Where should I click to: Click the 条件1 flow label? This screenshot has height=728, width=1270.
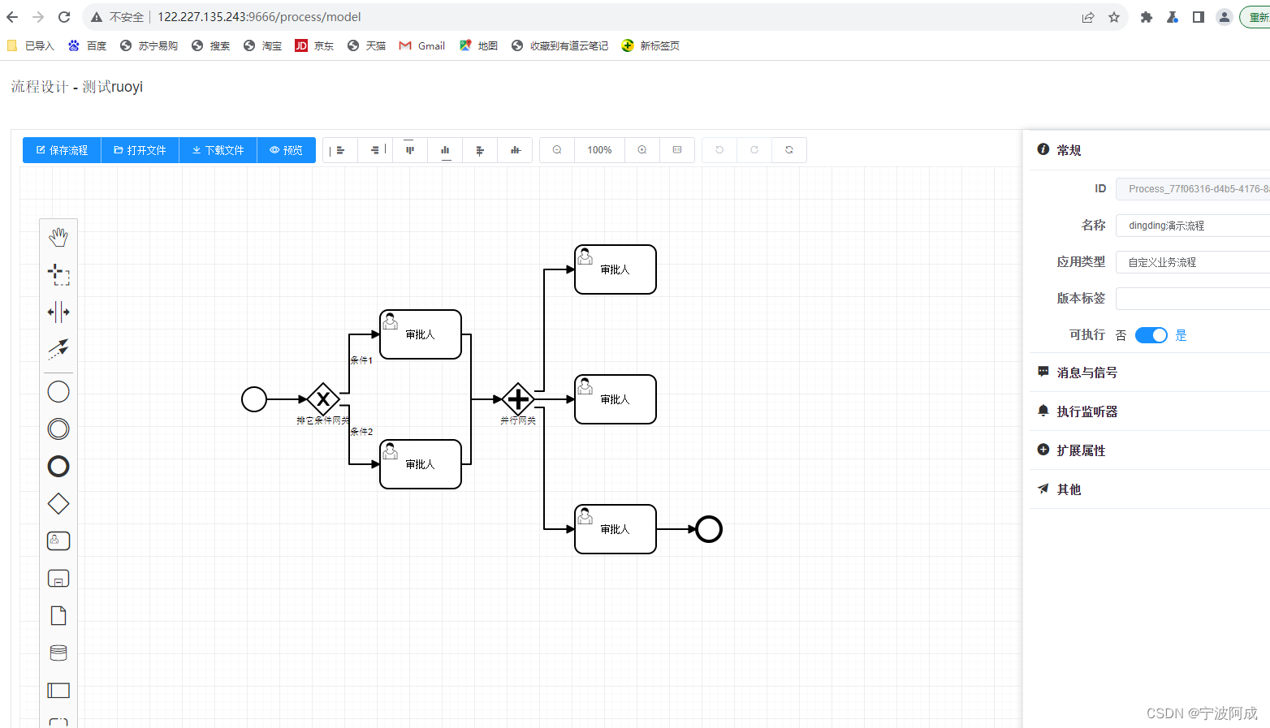coord(361,360)
